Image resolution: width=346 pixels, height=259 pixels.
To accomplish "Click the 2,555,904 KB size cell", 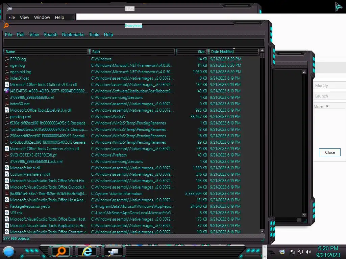I will (196, 194).
